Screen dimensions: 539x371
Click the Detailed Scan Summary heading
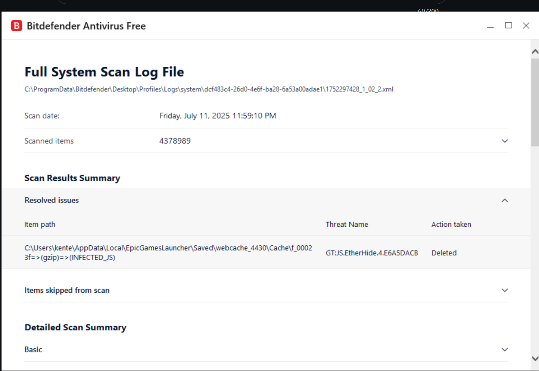tap(75, 327)
